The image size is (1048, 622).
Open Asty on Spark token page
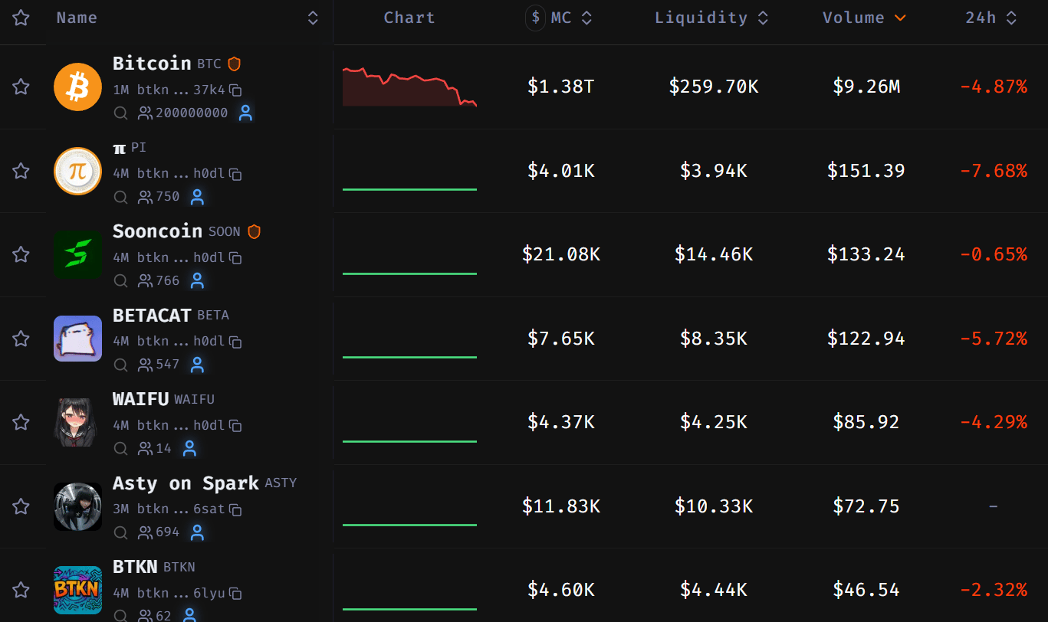pyautogui.click(x=186, y=483)
